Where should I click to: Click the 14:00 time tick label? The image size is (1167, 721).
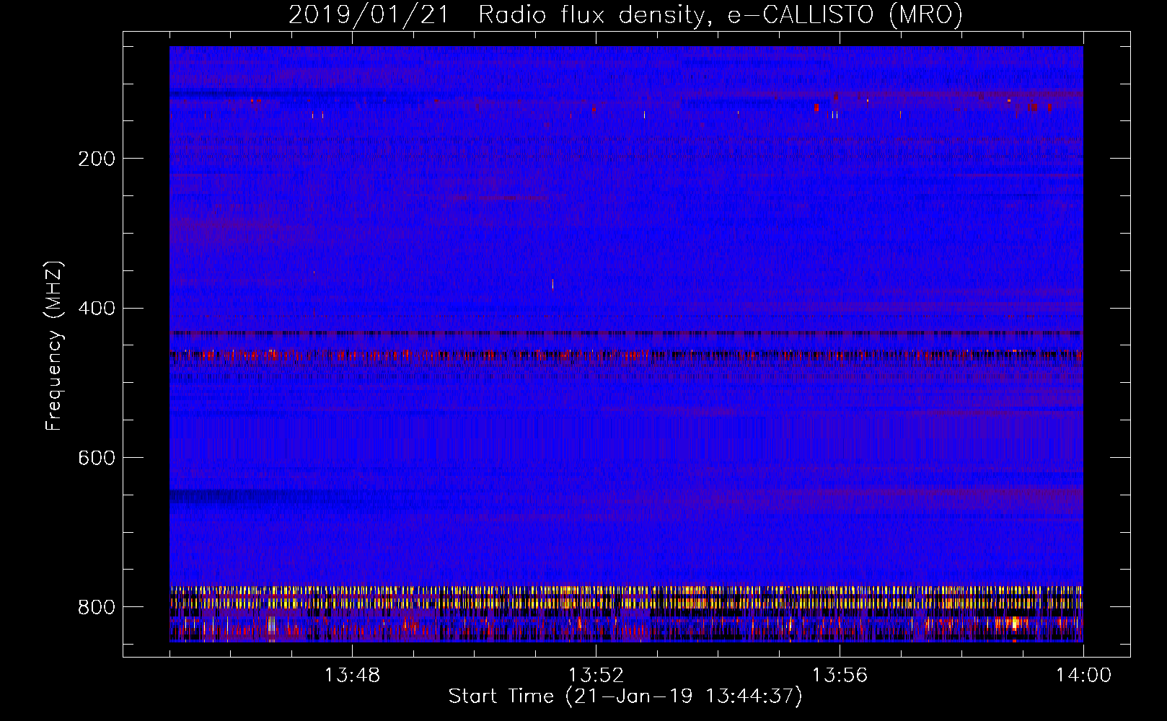click(x=1083, y=676)
